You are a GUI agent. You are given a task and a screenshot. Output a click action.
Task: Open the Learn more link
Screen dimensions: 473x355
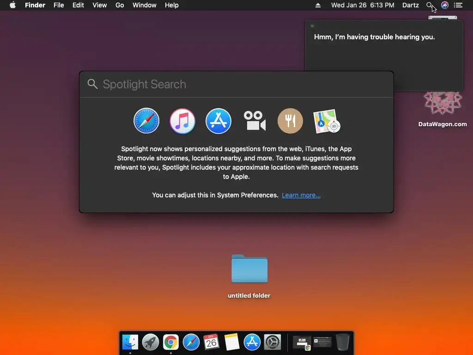tap(301, 195)
